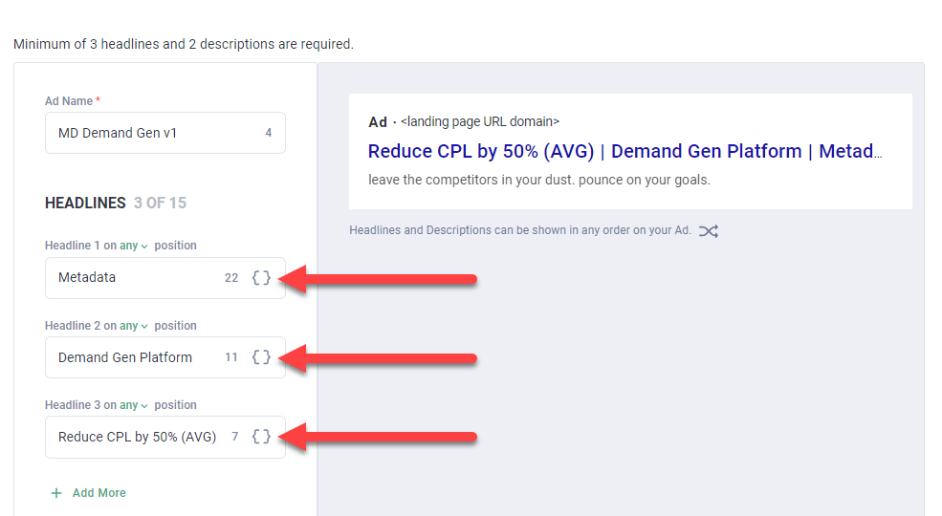Click the landing page URL domain placeholder
Image resolution: width=942 pixels, height=516 pixels.
[480, 121]
